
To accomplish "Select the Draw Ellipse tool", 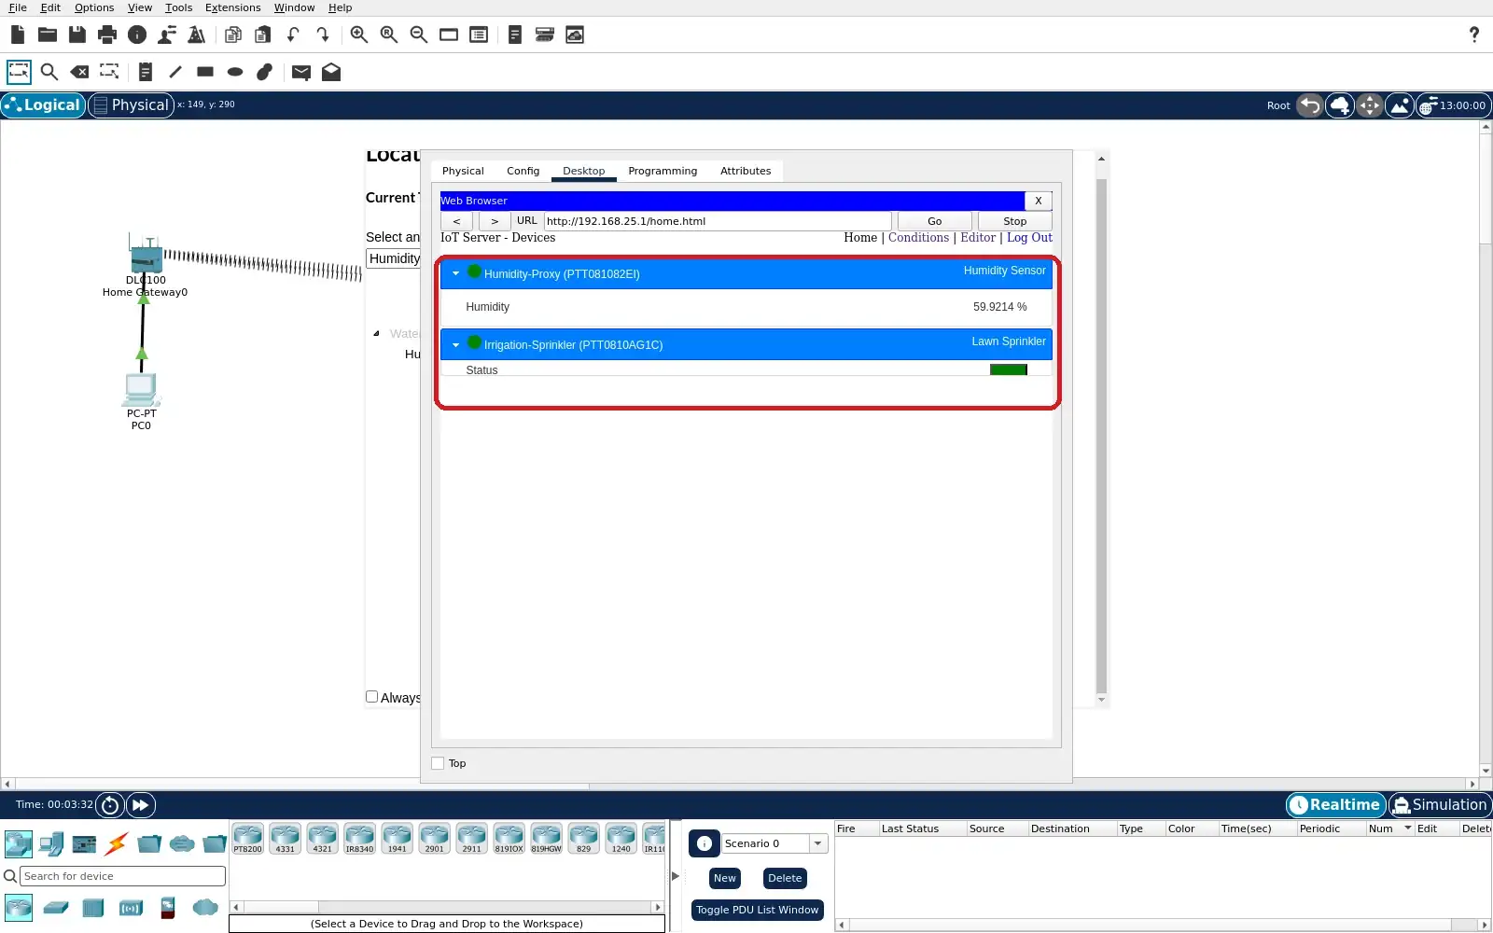I will coord(235,72).
